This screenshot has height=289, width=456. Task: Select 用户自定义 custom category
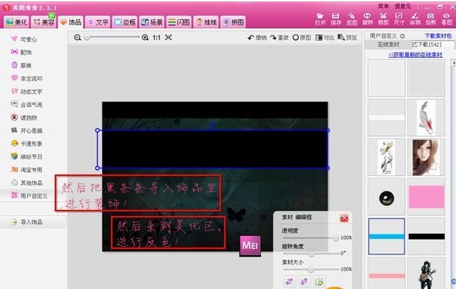[29, 196]
